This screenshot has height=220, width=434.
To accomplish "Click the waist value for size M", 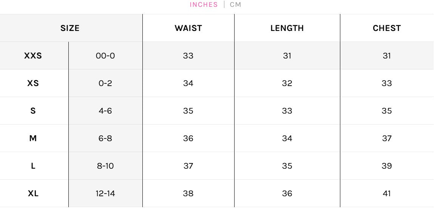I will pos(188,138).
